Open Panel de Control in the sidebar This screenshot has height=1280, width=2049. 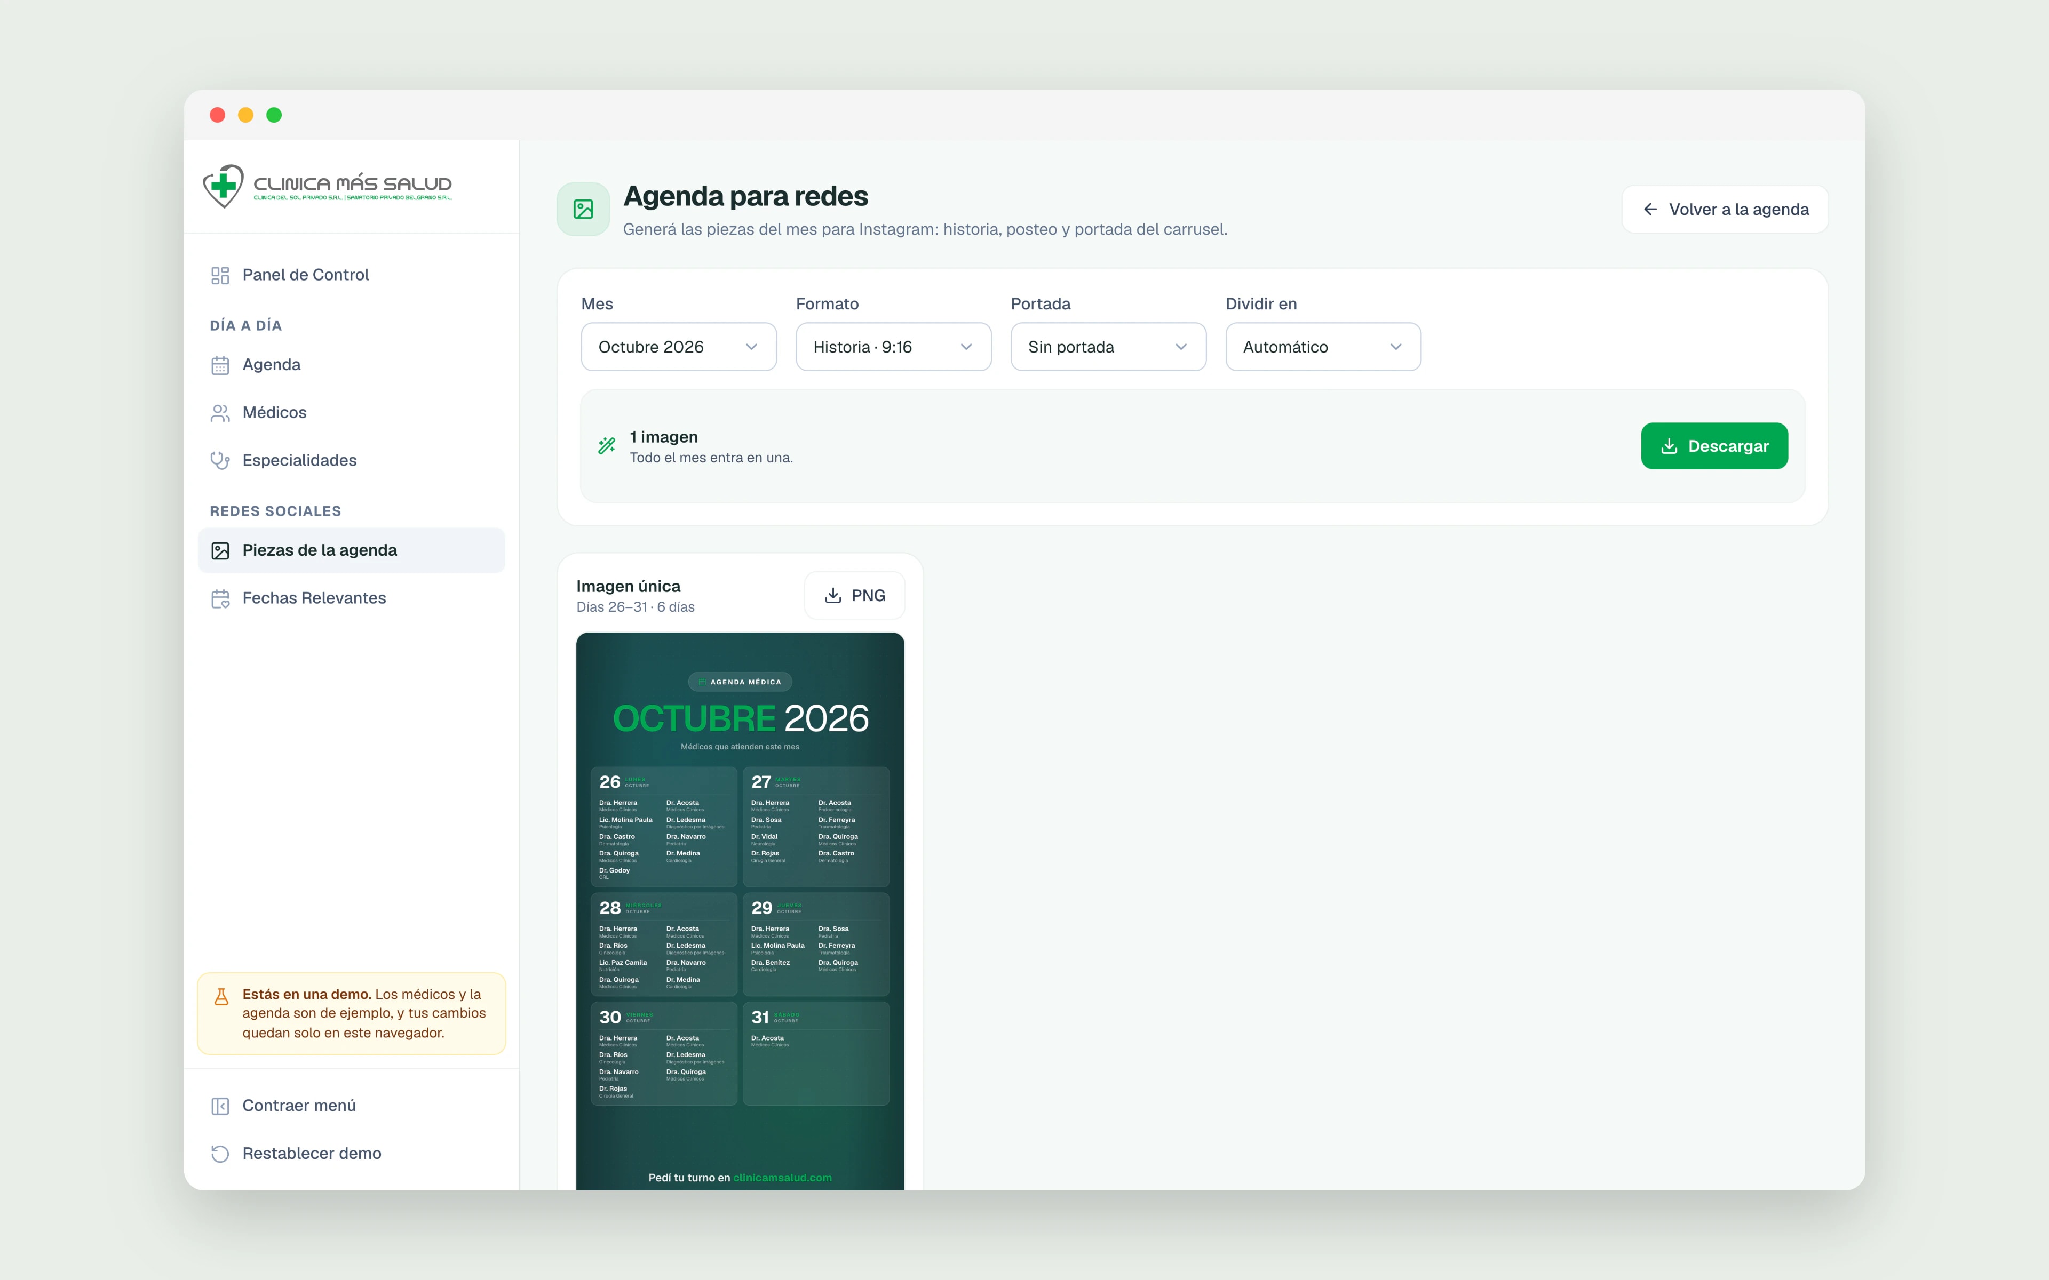tap(352, 274)
